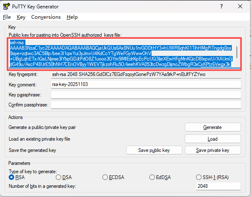Load an existing private key file
Image resolution: width=251 pixels, height=197 pixels.
[212, 139]
